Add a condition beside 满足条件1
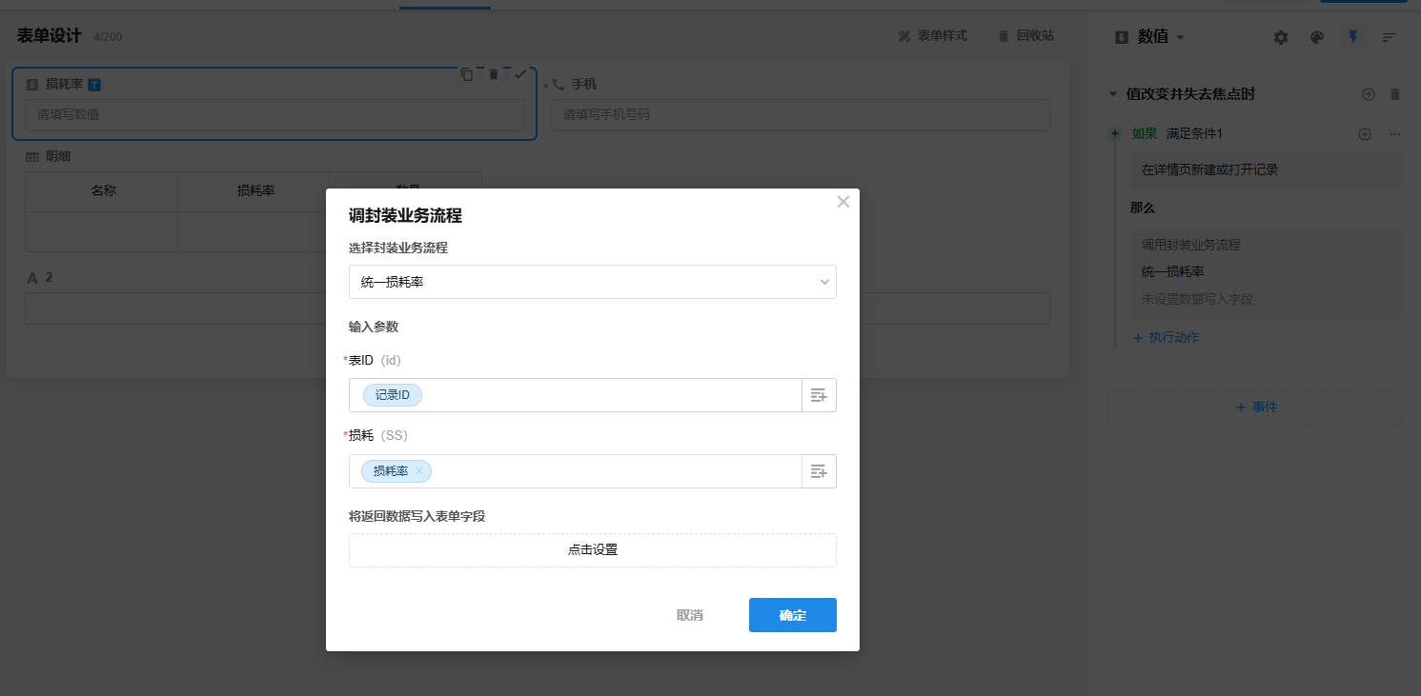 tap(1364, 134)
